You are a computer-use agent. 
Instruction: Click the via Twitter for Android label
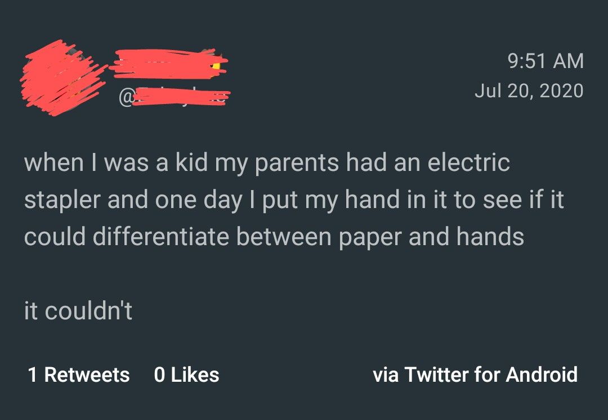point(475,374)
